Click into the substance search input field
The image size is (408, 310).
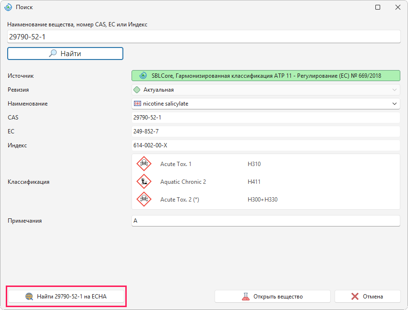(204, 36)
